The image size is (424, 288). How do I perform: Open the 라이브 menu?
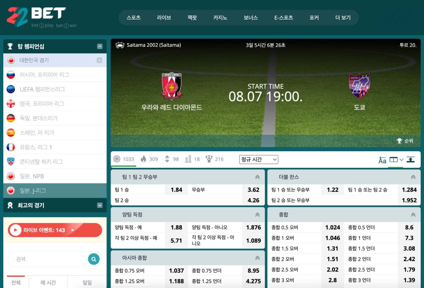(x=164, y=17)
